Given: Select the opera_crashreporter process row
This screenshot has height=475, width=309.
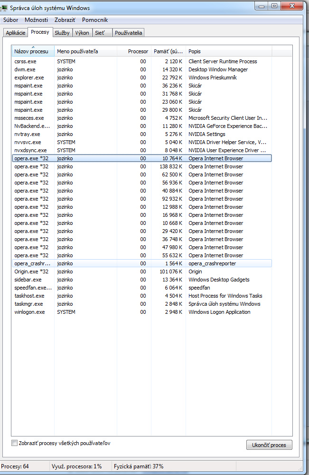Looking at the screenshot, I should (142, 263).
